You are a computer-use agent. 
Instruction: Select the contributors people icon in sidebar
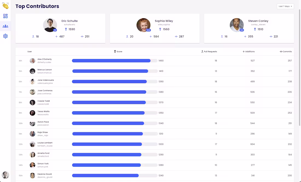pyautogui.click(x=5, y=26)
